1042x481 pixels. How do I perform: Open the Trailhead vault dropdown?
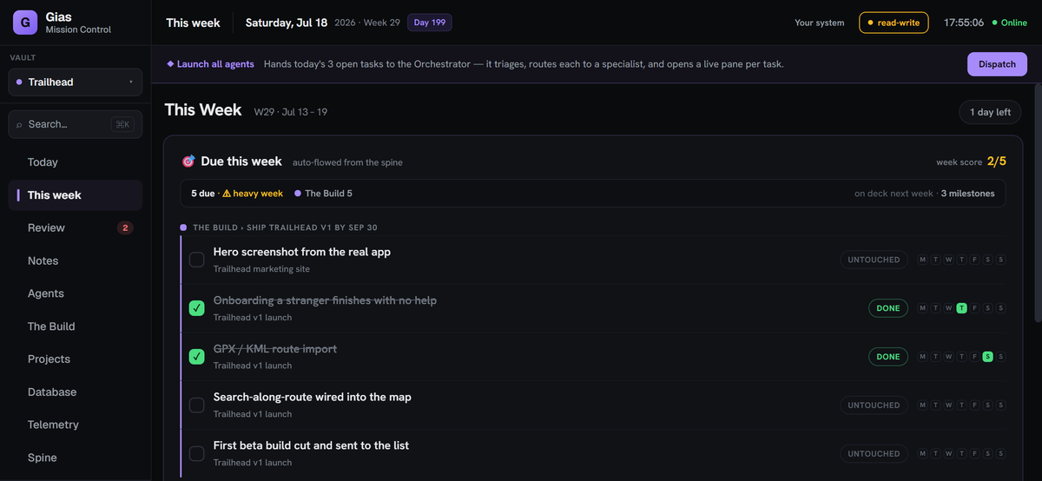click(76, 82)
